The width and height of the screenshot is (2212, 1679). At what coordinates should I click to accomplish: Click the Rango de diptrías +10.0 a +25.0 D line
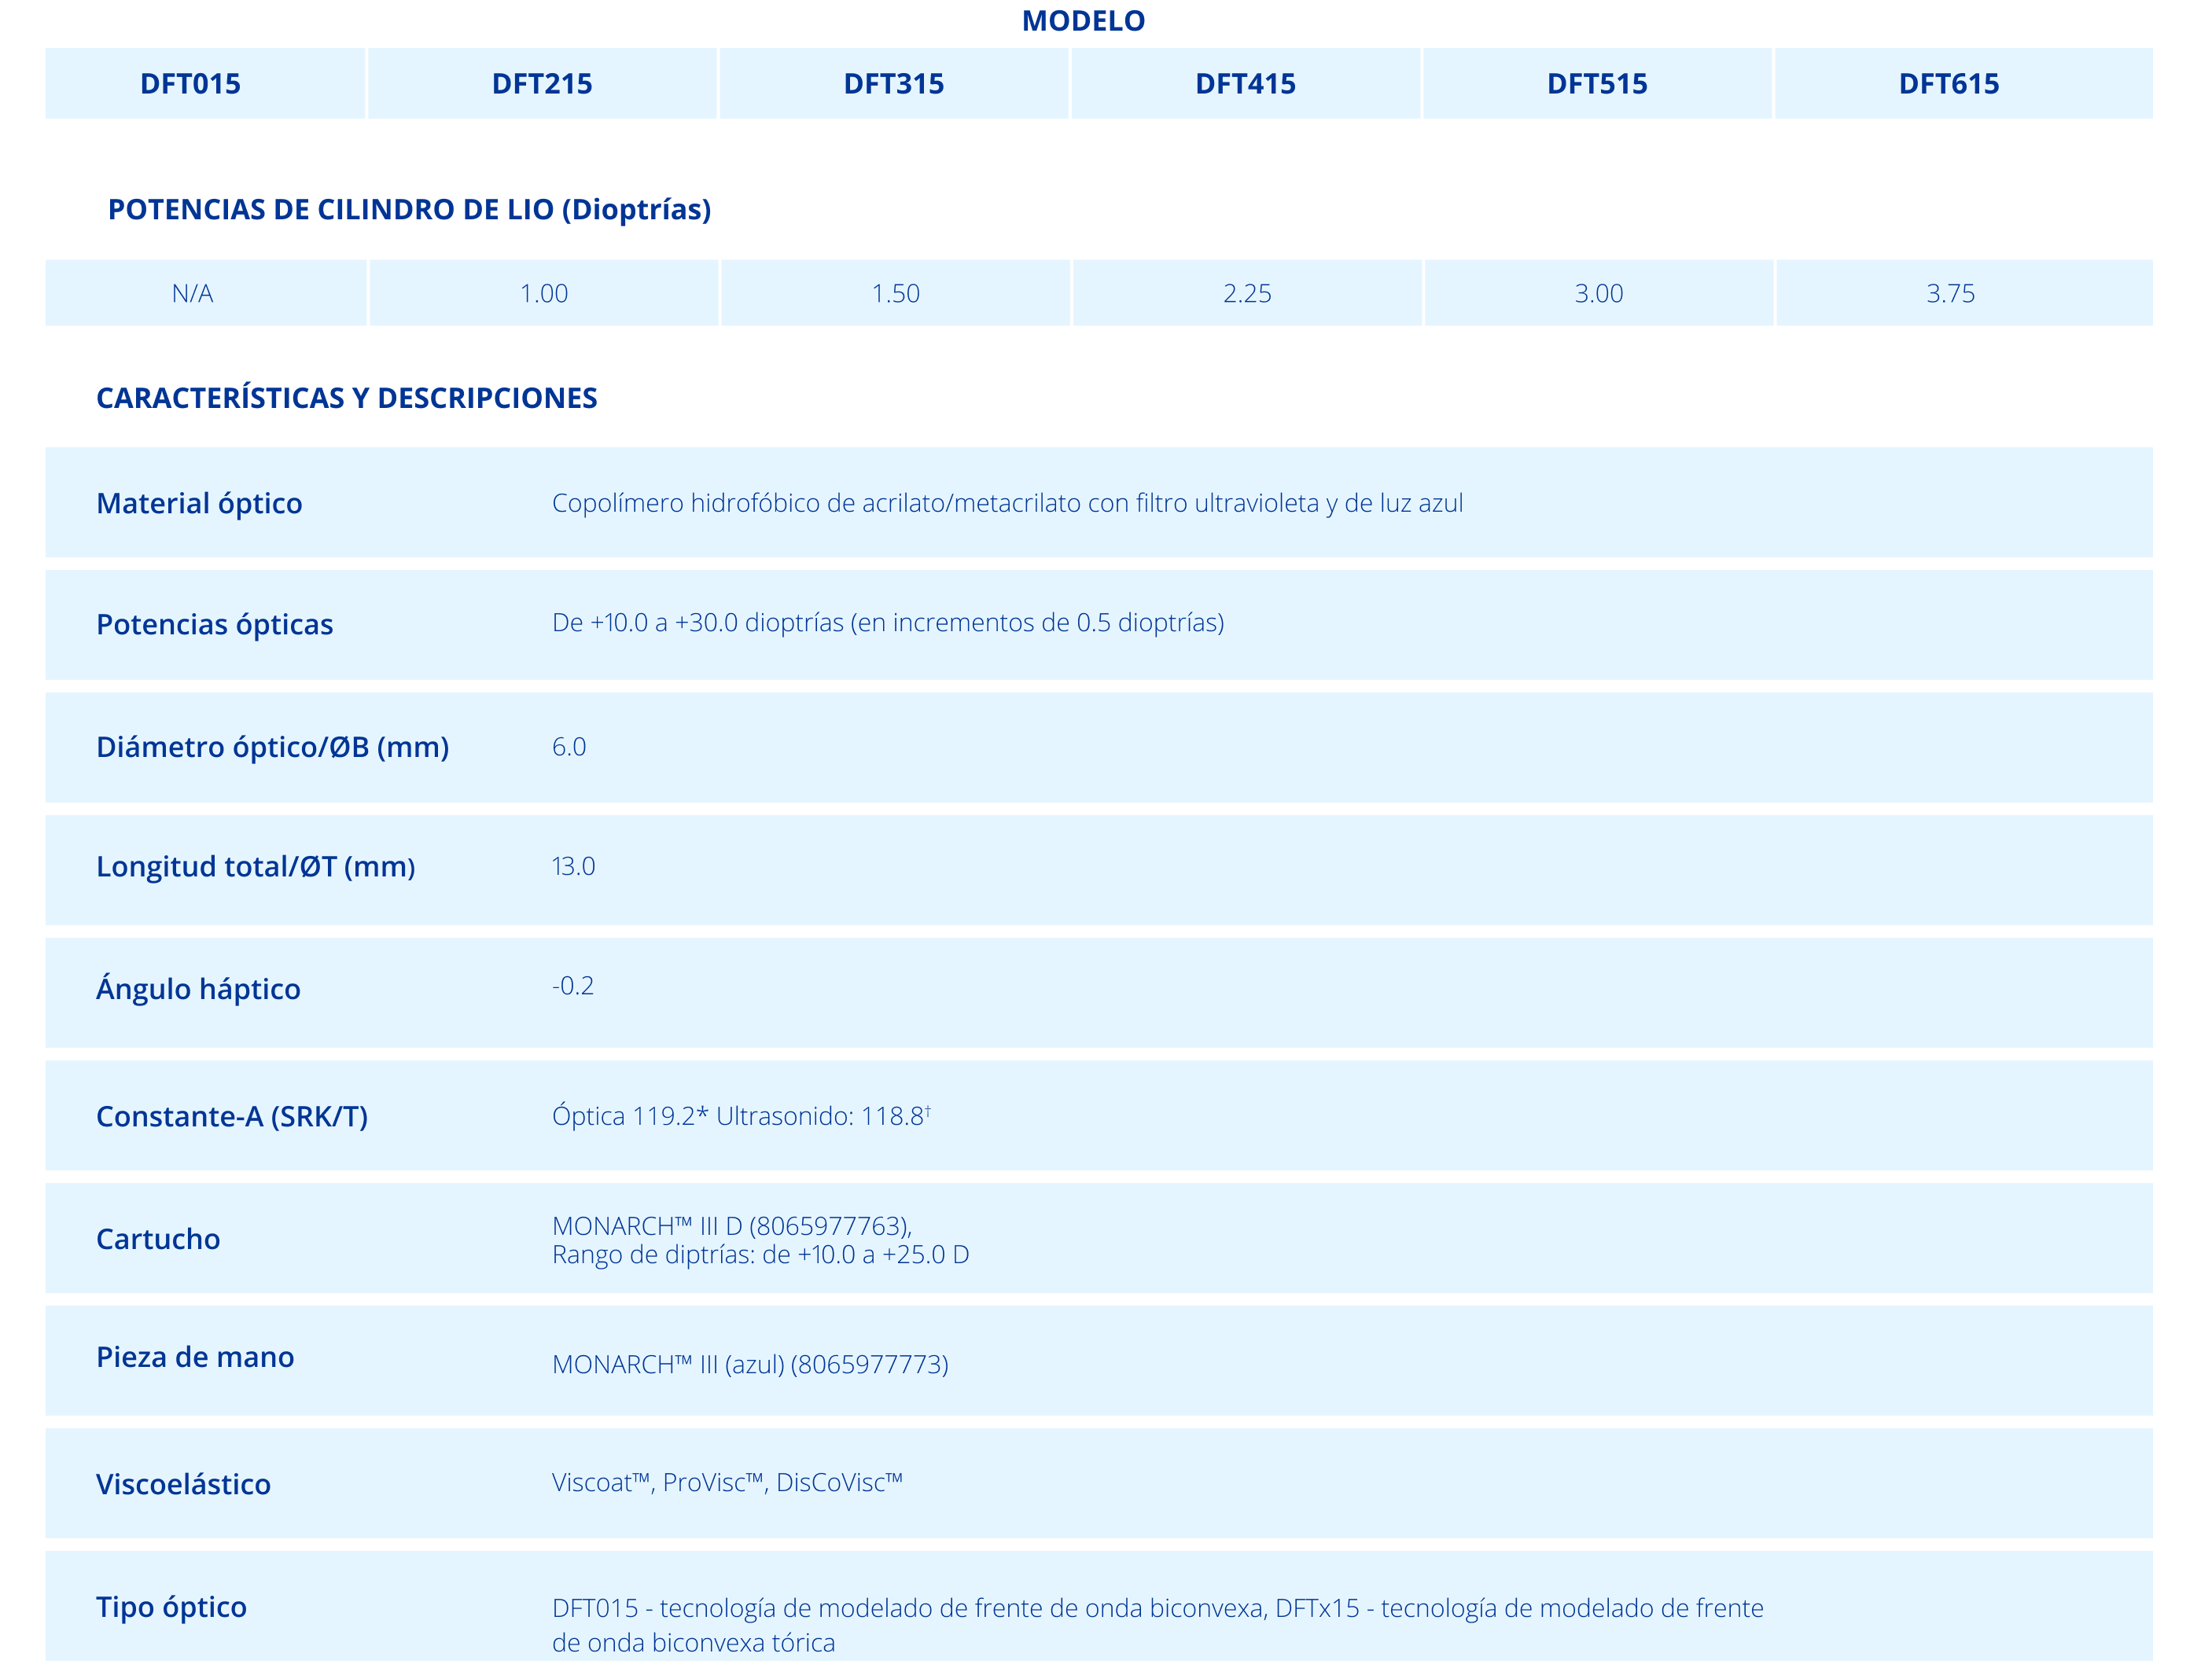[x=760, y=1255]
